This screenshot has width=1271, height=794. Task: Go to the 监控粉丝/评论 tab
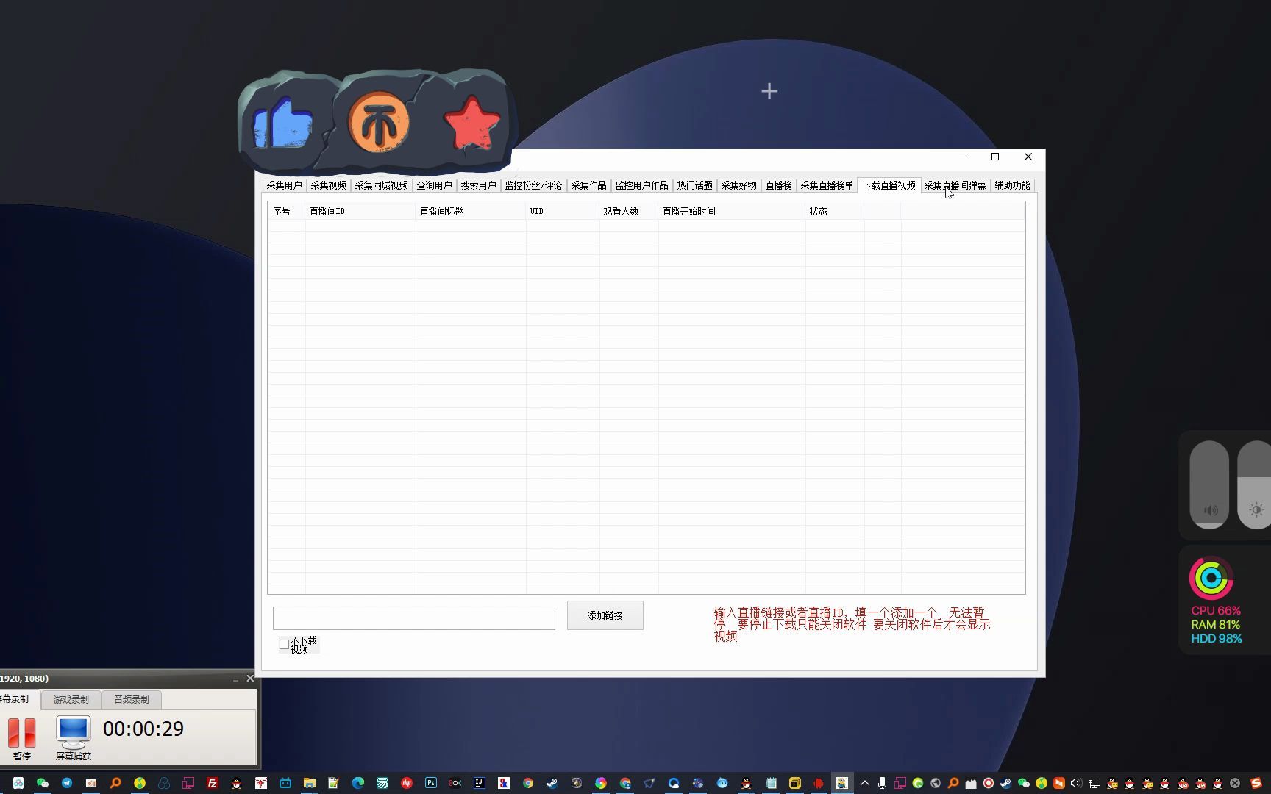coord(533,185)
